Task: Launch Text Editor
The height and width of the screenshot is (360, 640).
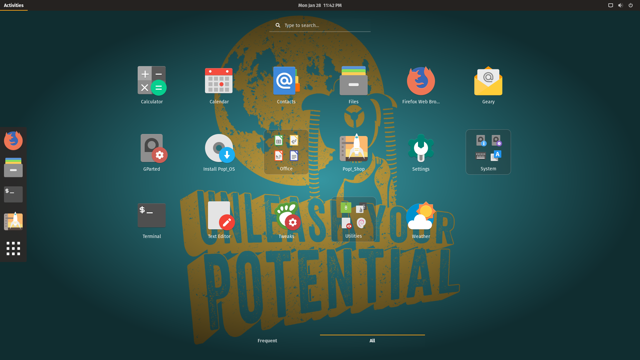Action: (219, 216)
